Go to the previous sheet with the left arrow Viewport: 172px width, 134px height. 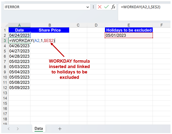(9, 129)
